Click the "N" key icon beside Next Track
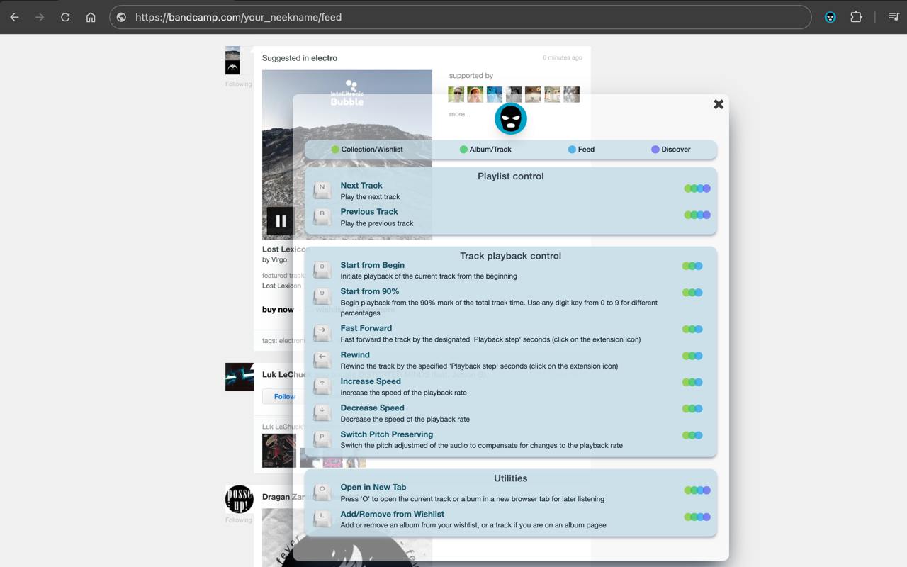The image size is (907, 567). point(322,190)
